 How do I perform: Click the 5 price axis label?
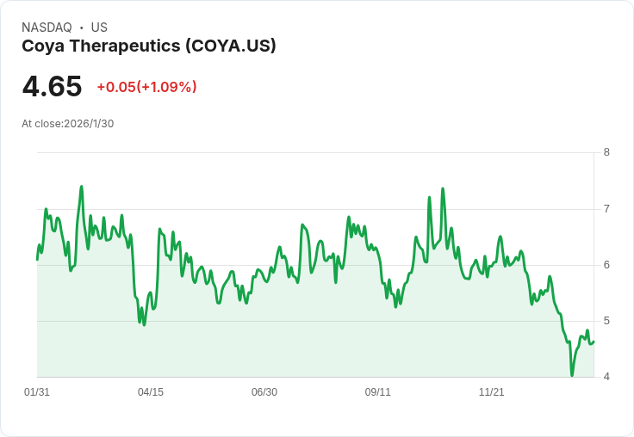[x=606, y=321]
